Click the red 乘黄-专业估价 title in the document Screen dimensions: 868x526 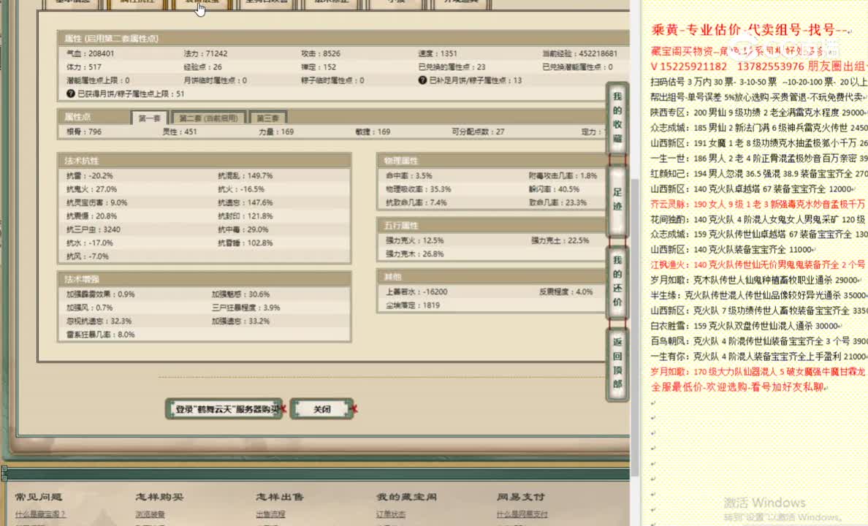(x=750, y=30)
